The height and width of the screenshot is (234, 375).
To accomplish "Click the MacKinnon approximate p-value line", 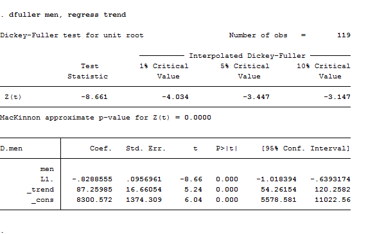I will pyautogui.click(x=105, y=118).
